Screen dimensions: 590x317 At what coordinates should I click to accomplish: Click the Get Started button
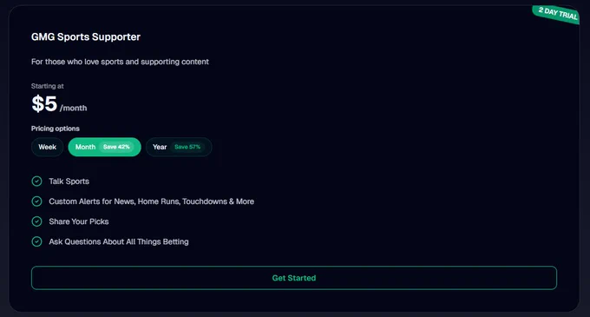[294, 278]
